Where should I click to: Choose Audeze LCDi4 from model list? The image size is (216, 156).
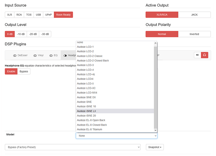(115, 79)
